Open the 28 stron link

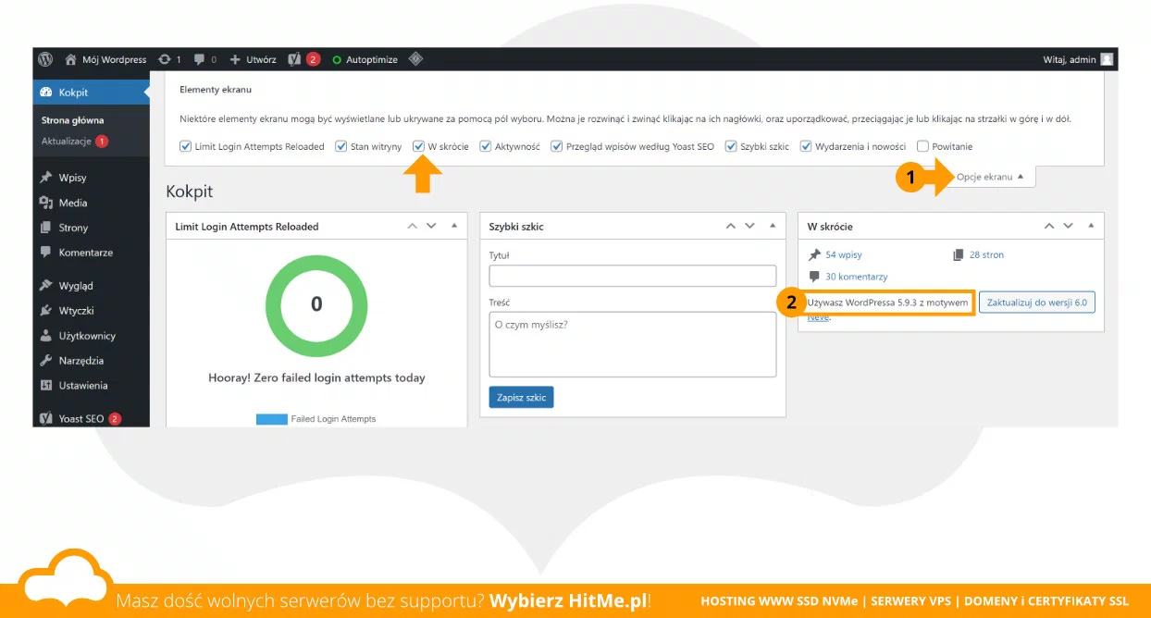[x=986, y=254]
